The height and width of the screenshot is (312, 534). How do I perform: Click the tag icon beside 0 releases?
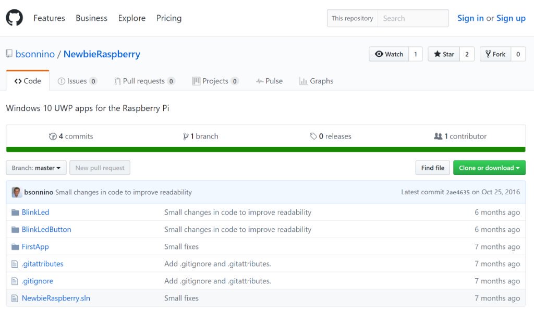[x=313, y=136]
